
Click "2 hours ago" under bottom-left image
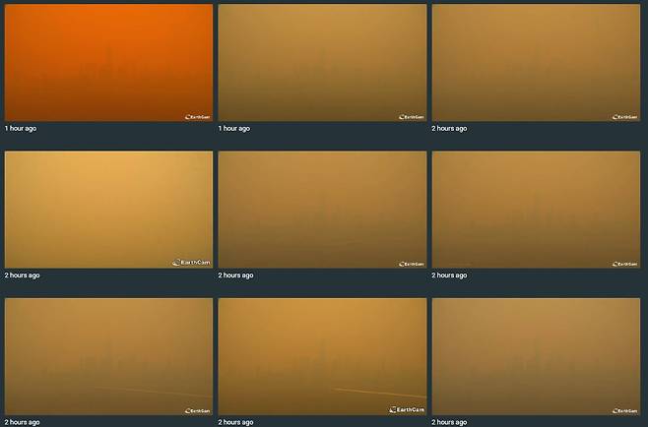tap(23, 422)
